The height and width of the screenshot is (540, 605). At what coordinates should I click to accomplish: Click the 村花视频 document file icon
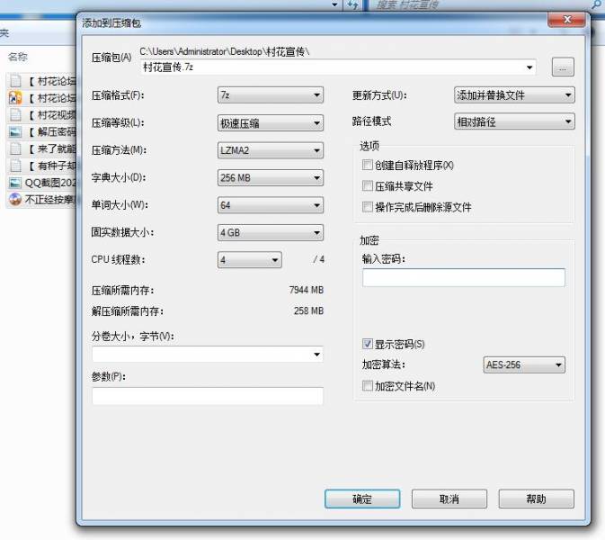click(15, 114)
